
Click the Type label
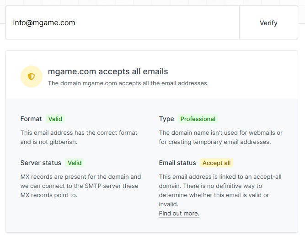point(166,119)
